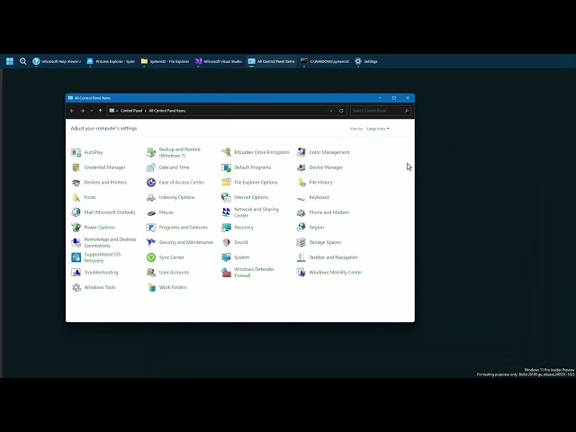Switch to Process Explorer taskbar item

(x=111, y=61)
